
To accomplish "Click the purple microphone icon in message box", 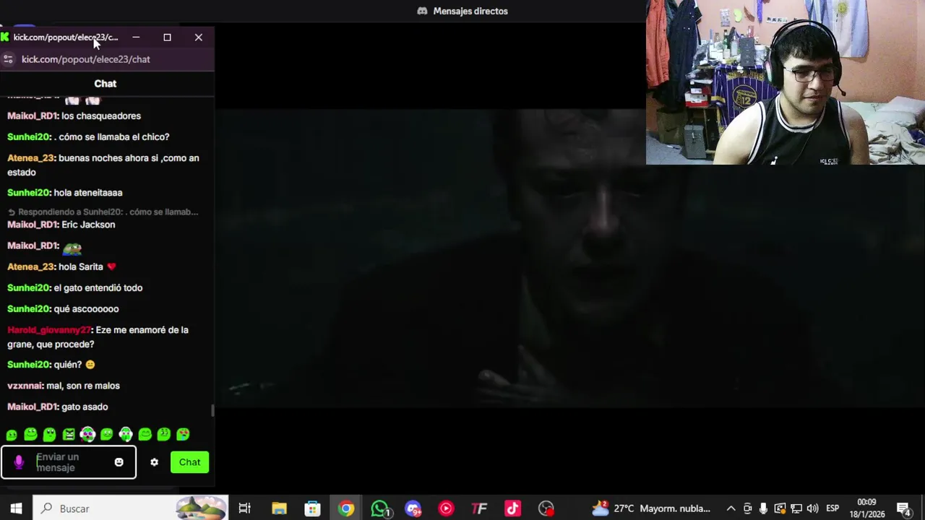I will pos(19,462).
